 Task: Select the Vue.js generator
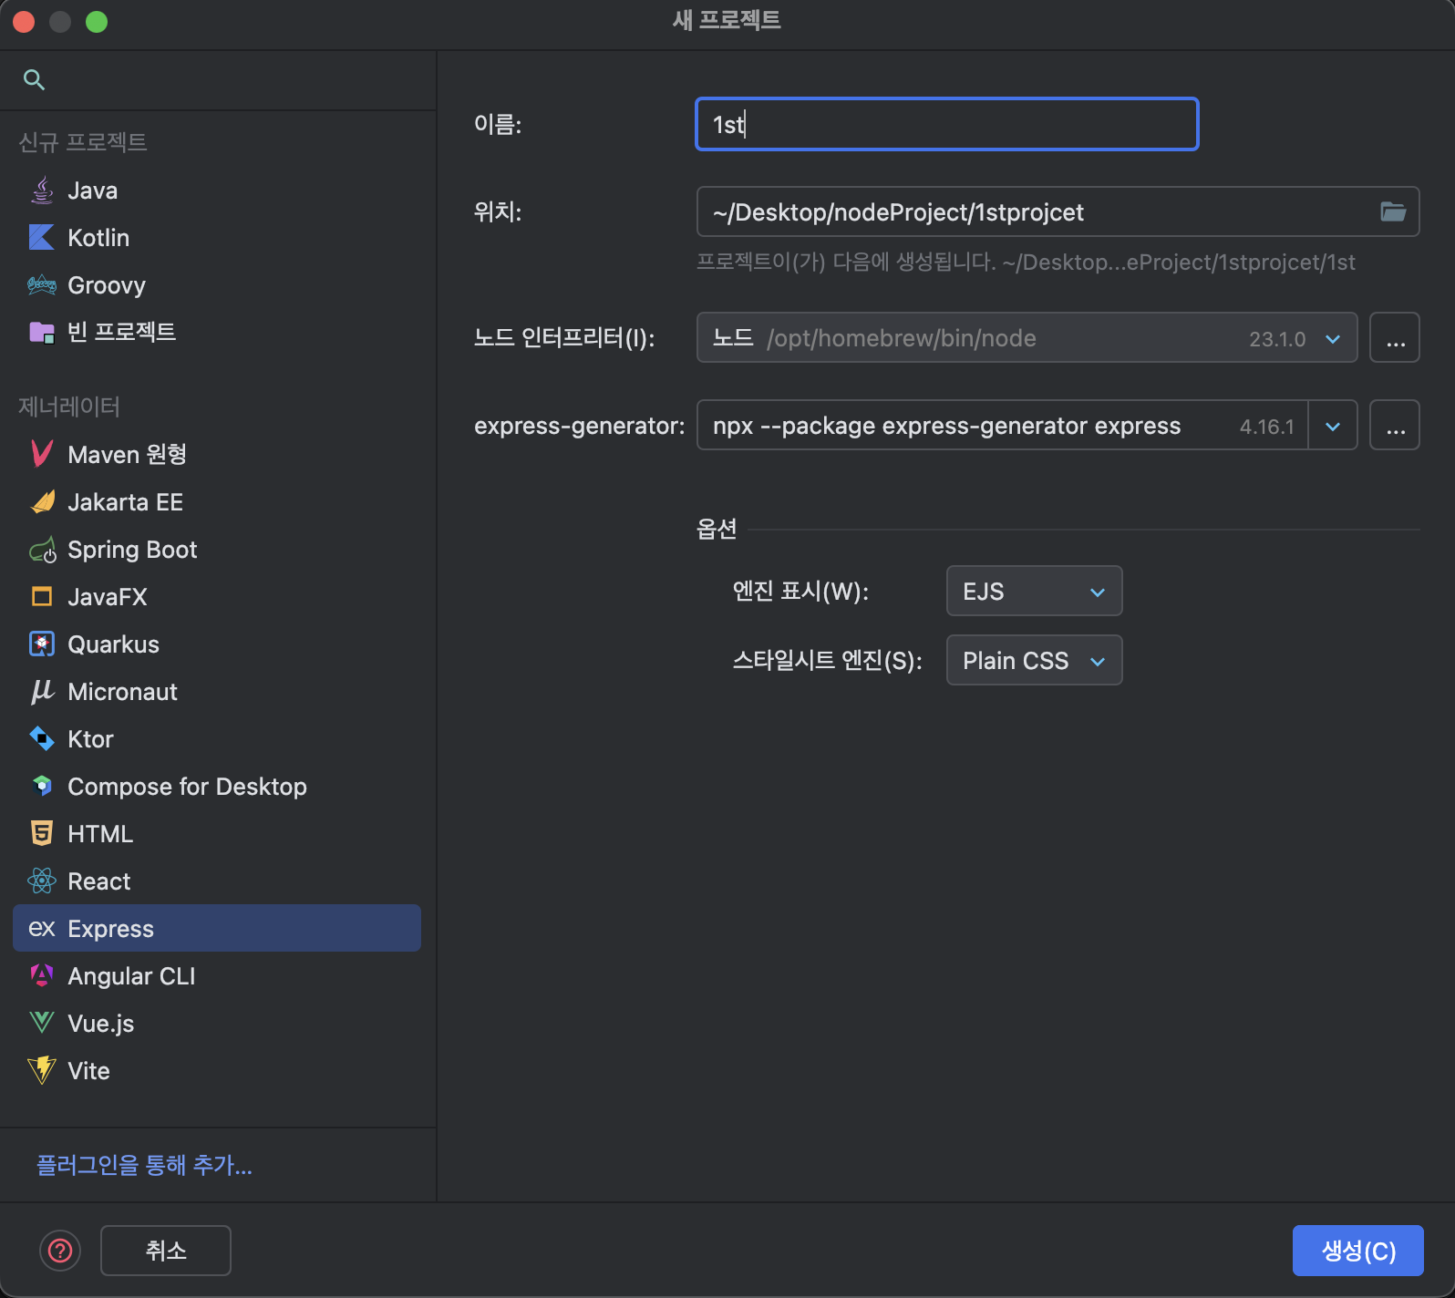click(x=217, y=1024)
